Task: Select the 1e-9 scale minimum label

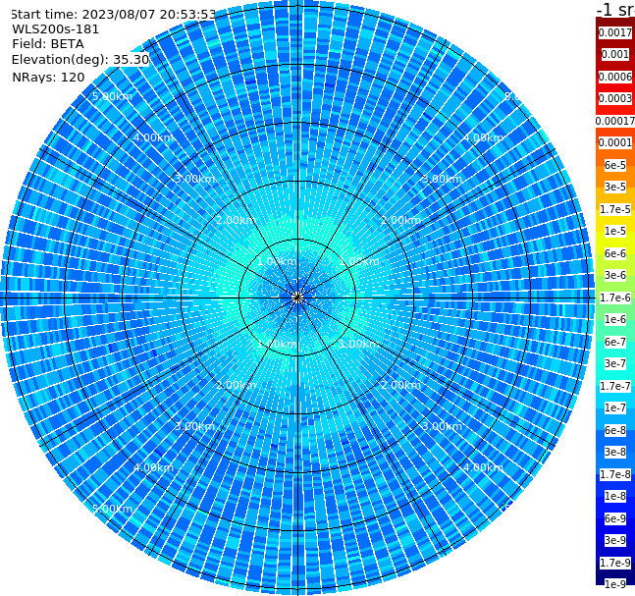Action: click(615, 584)
